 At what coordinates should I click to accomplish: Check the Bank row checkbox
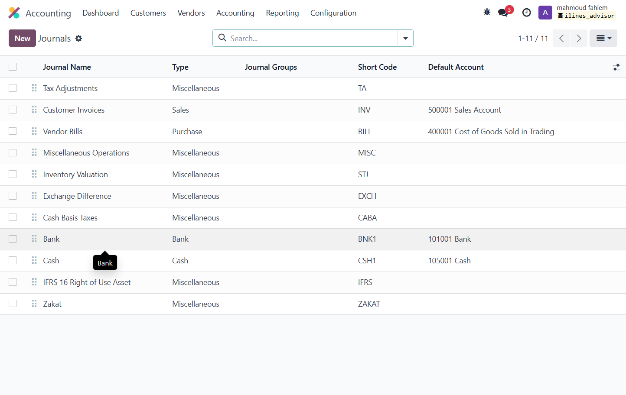pyautogui.click(x=13, y=239)
